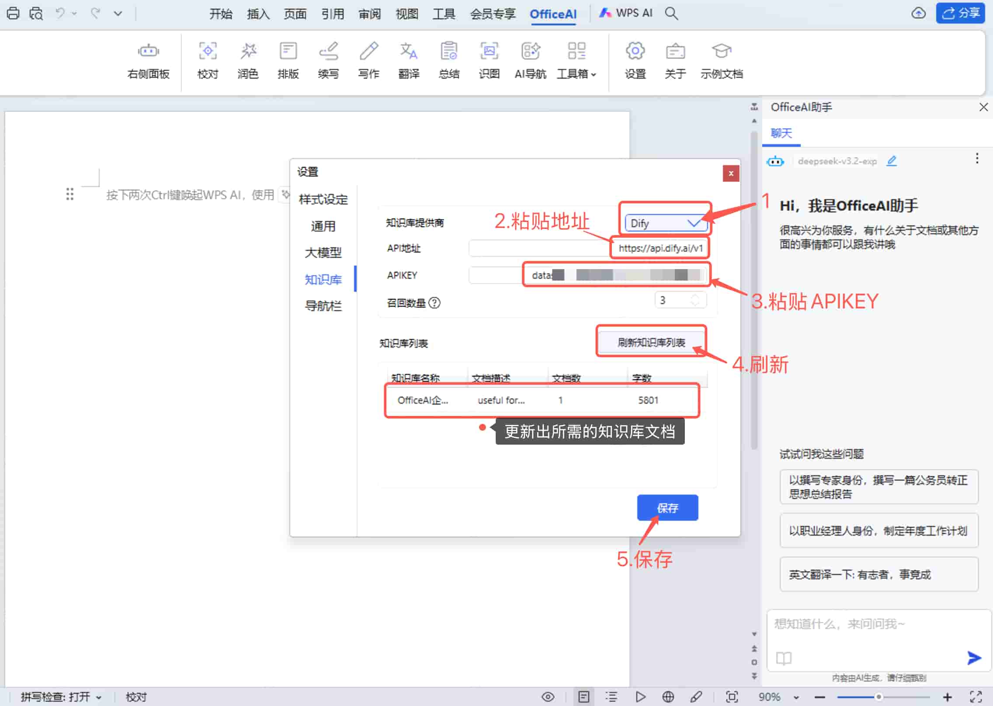Screen dimensions: 993x706
Task: Edit the deepseek-v3.2 model with pencil icon
Action: [892, 161]
